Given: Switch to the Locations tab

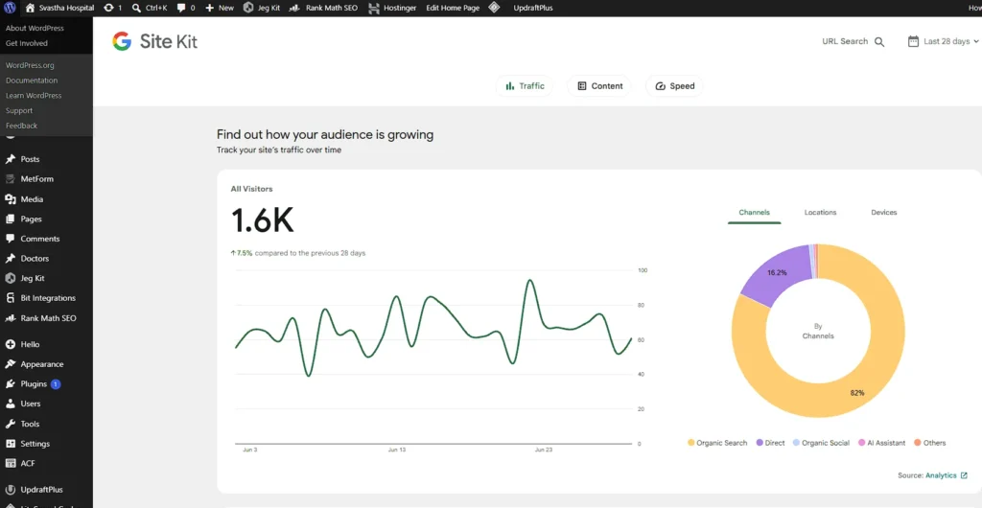Looking at the screenshot, I should 821,213.
